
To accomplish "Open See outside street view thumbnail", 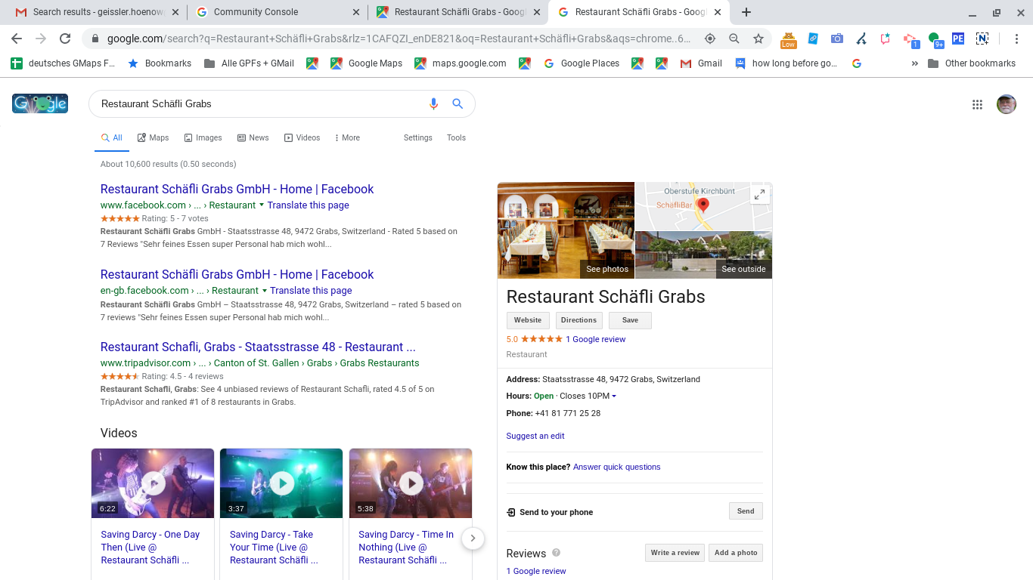I will coord(704,255).
